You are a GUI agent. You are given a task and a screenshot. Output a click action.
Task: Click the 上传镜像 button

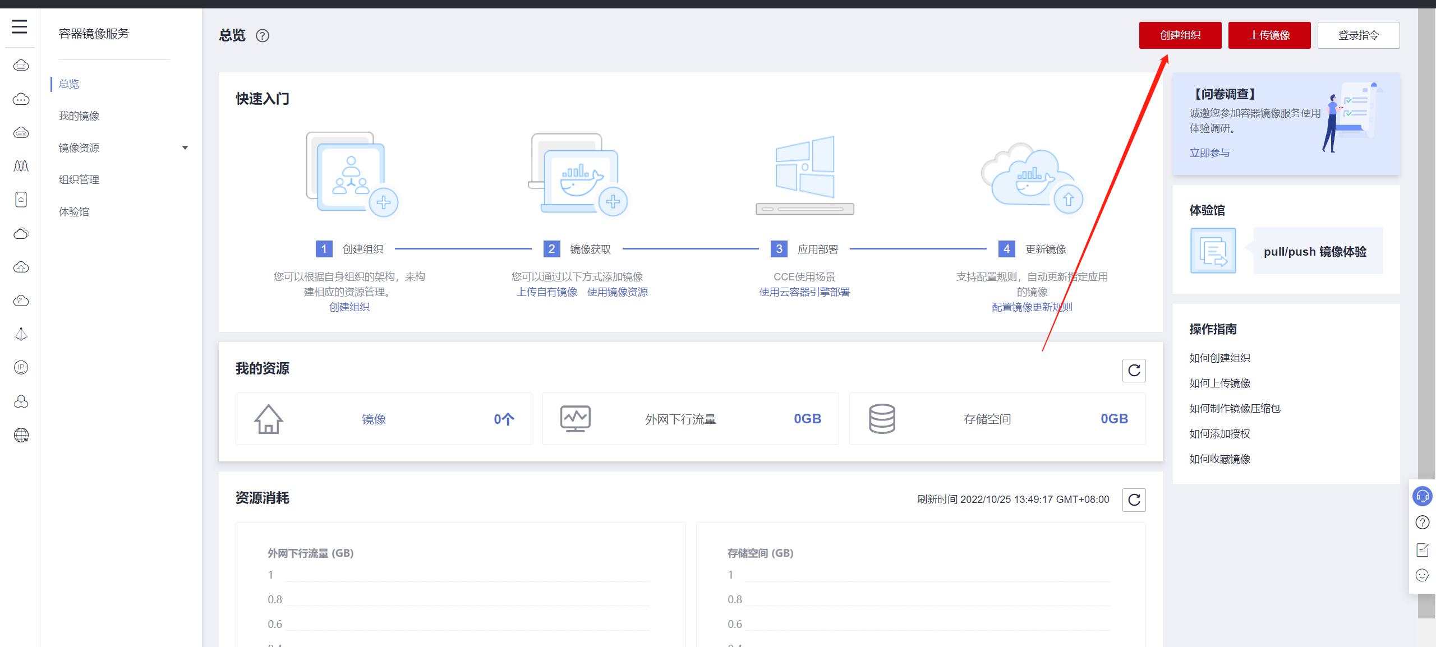(1269, 35)
